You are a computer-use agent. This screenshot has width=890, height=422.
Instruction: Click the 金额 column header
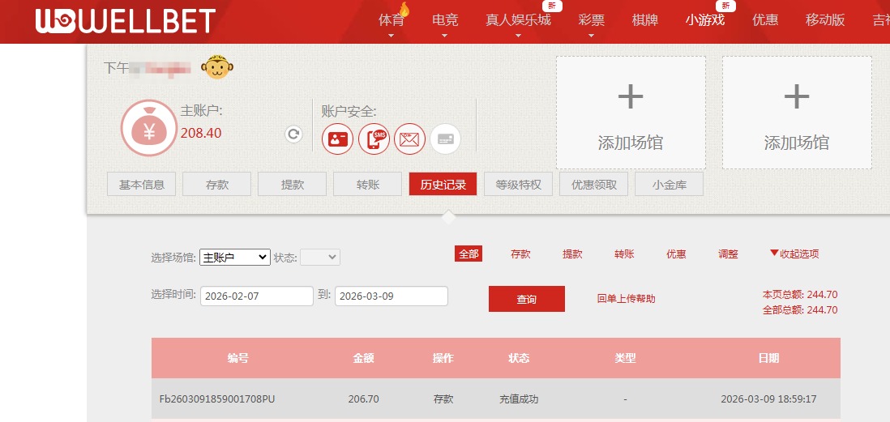tap(364, 358)
